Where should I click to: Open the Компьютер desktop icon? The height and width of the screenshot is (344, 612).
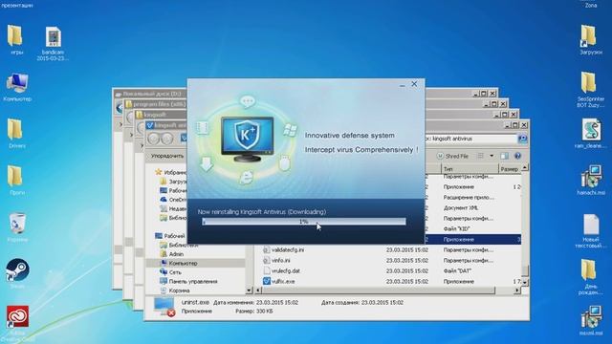[x=17, y=87]
